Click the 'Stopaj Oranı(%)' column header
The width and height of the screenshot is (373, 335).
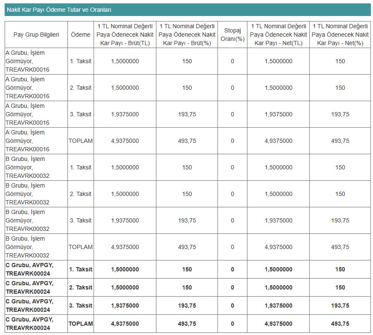(232, 35)
